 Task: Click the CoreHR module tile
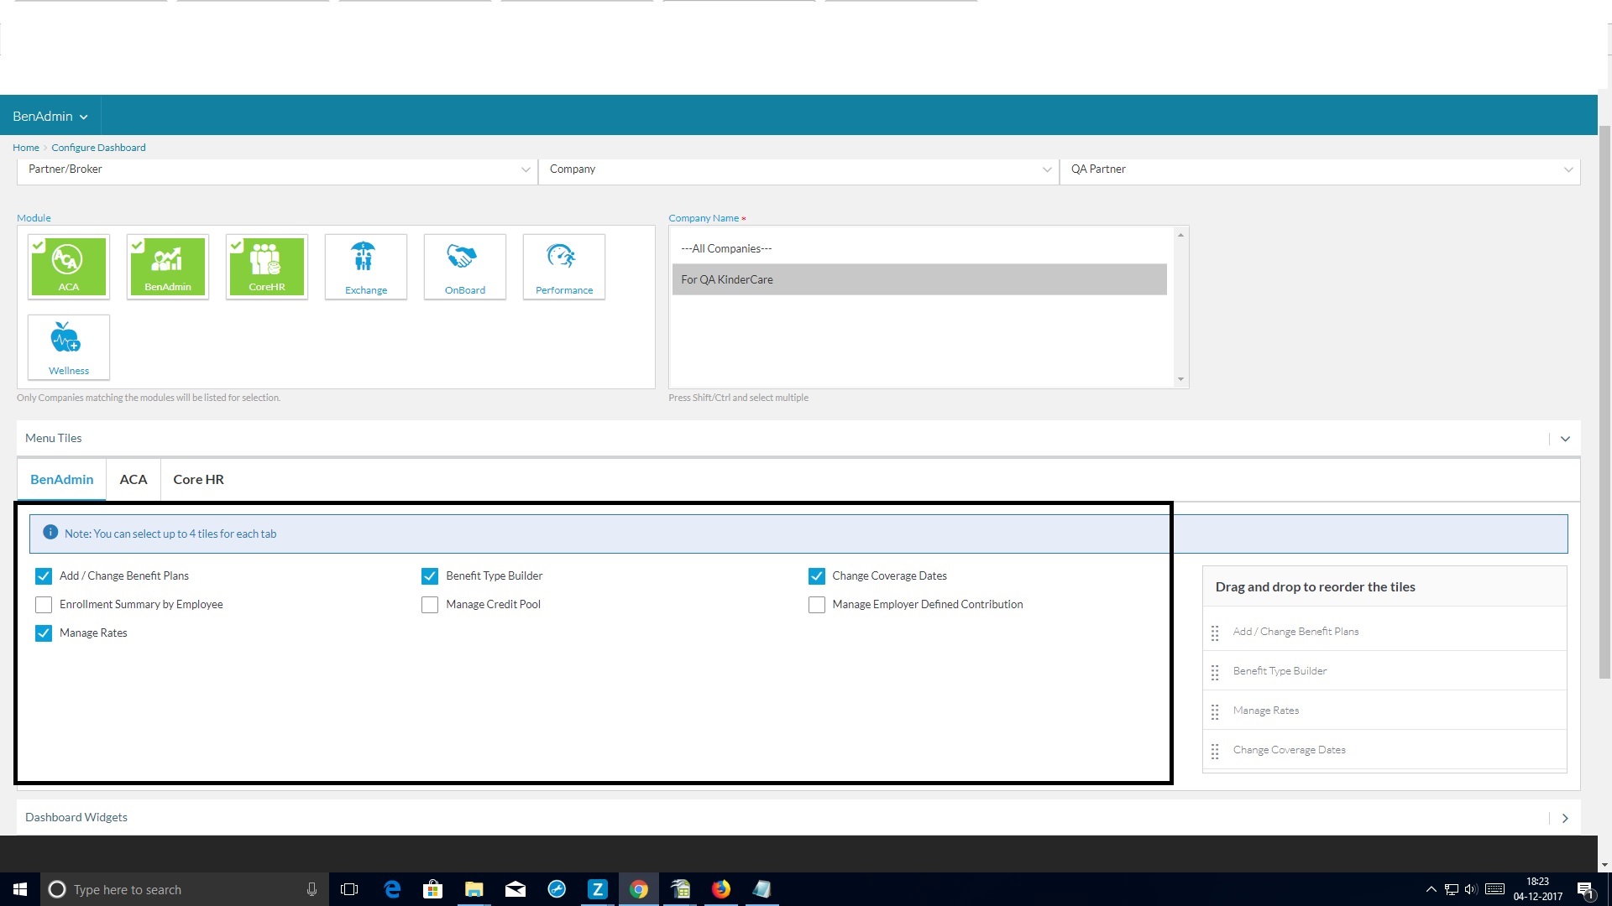267,266
